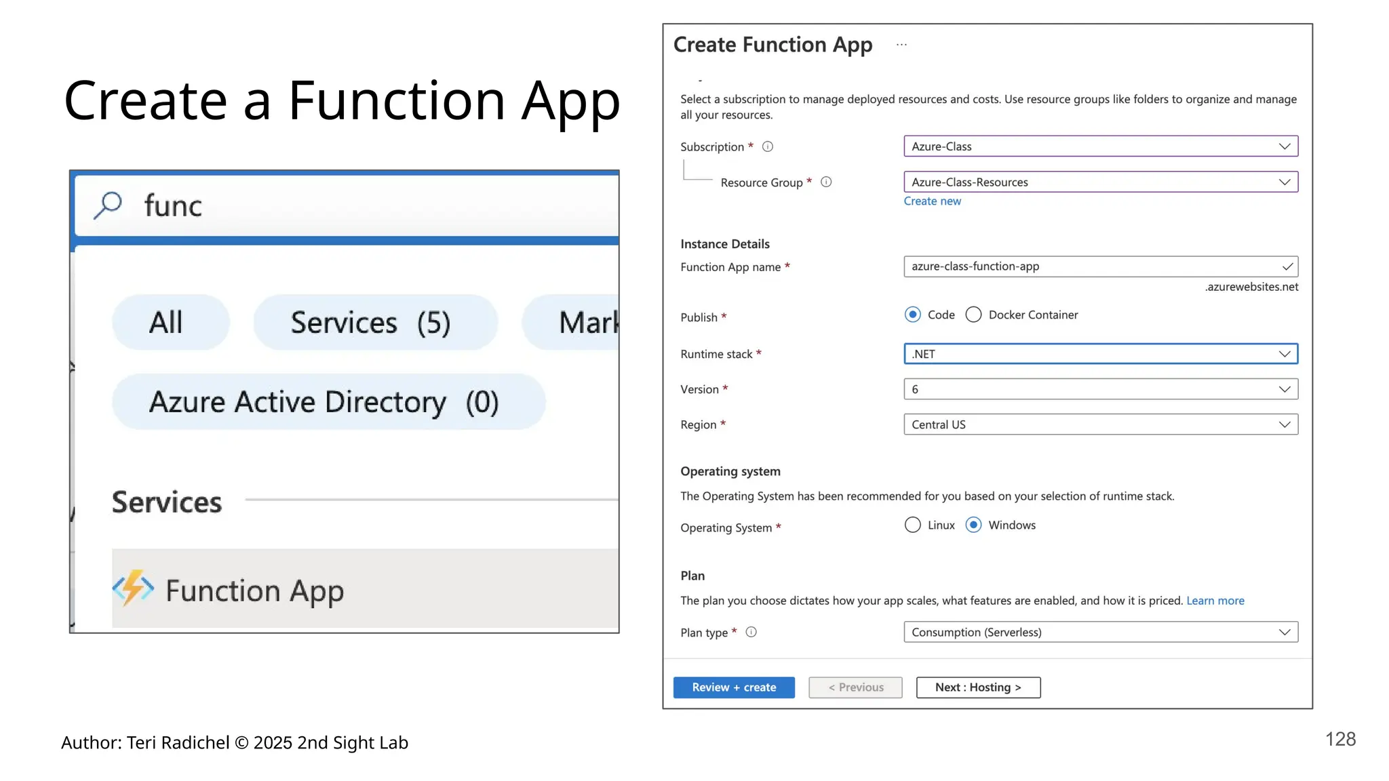Click the Function App lightning bolt icon

pyautogui.click(x=133, y=588)
